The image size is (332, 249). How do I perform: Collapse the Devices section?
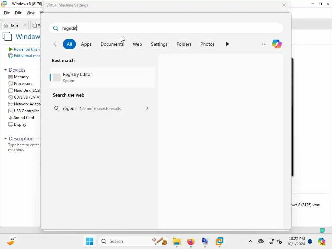pyautogui.click(x=6, y=70)
